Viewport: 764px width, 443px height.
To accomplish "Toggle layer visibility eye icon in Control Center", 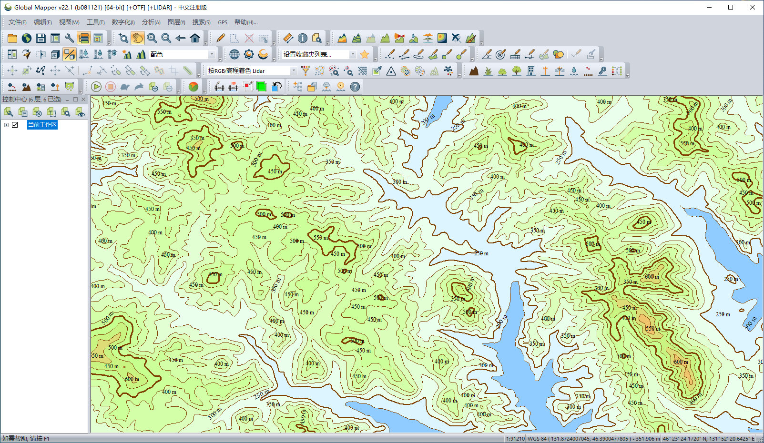I will pyautogui.click(x=80, y=112).
